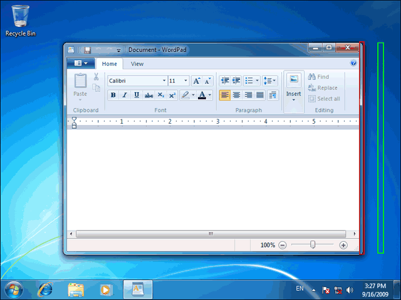Click the Action Center flag tray icon
Screen dimensions: 401x300
pos(326,290)
